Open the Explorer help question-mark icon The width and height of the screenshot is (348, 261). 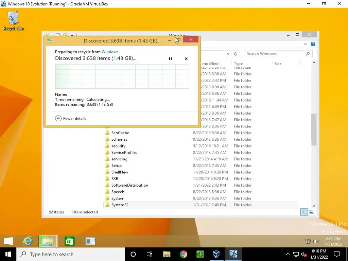[313, 44]
